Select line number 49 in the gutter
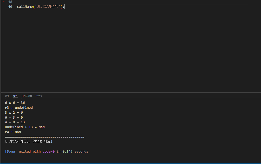Screen dimensions: 261x164 10,7
